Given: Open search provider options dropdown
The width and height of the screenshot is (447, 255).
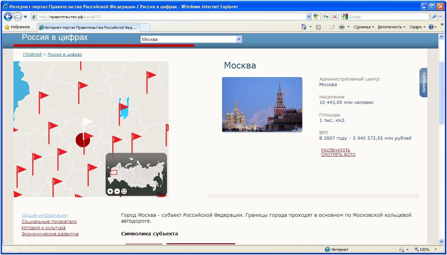Looking at the screenshot, I should pyautogui.click(x=440, y=17).
